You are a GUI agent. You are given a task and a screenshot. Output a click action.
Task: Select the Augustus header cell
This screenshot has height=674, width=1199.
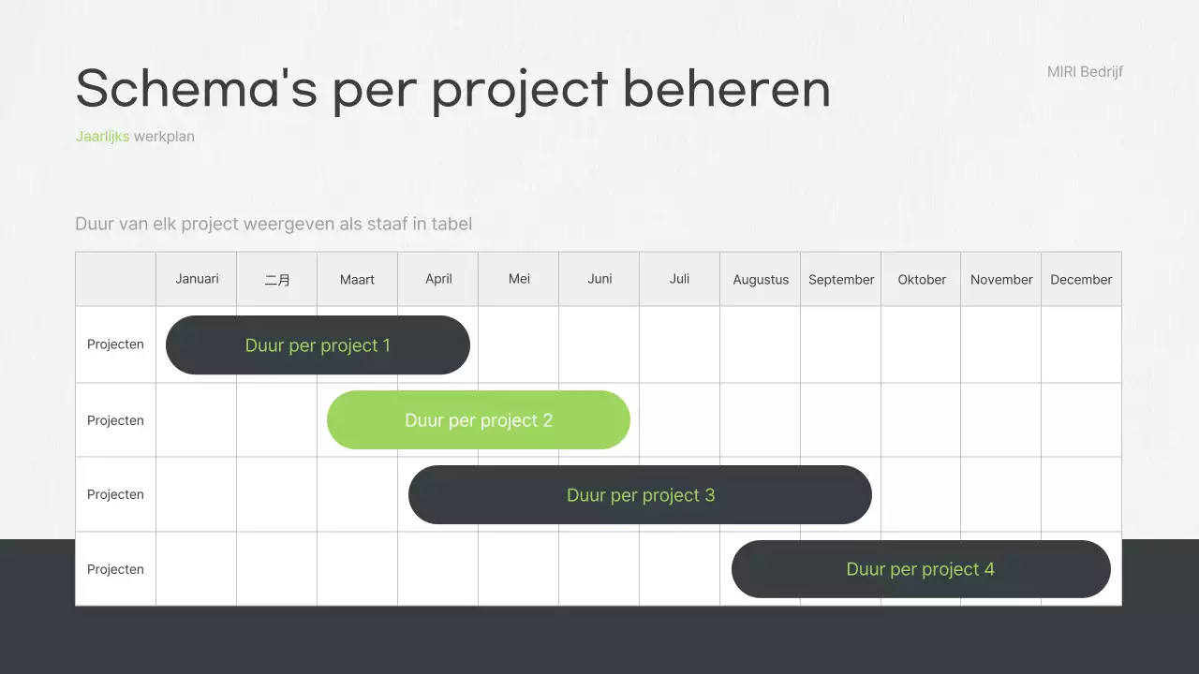click(761, 280)
